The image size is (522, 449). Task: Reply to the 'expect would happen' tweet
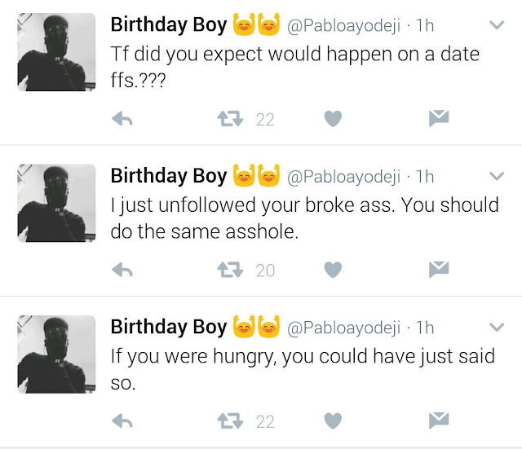coord(122,119)
